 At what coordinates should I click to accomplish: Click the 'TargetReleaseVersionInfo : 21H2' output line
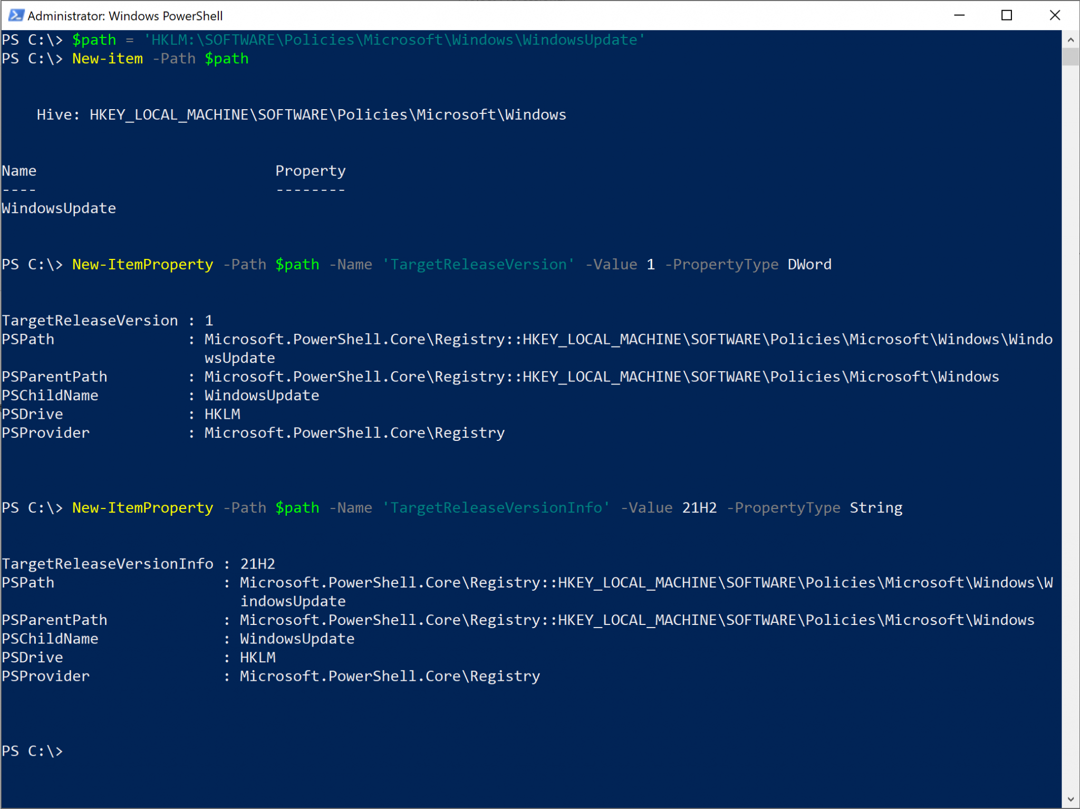coord(139,564)
